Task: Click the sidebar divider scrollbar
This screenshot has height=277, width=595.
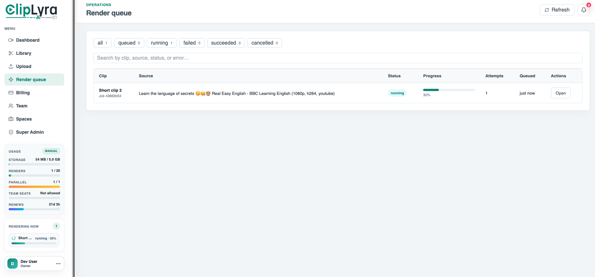Action: click(74, 138)
